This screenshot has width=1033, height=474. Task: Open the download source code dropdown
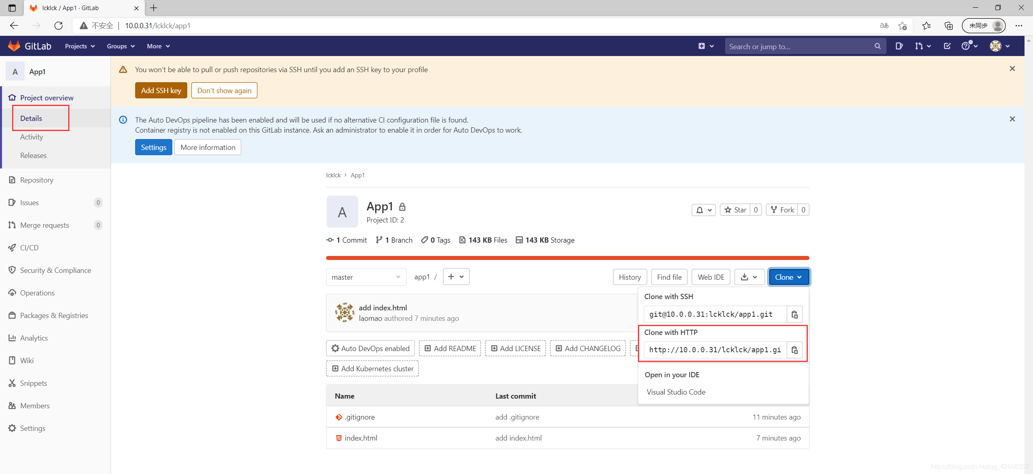pos(749,277)
